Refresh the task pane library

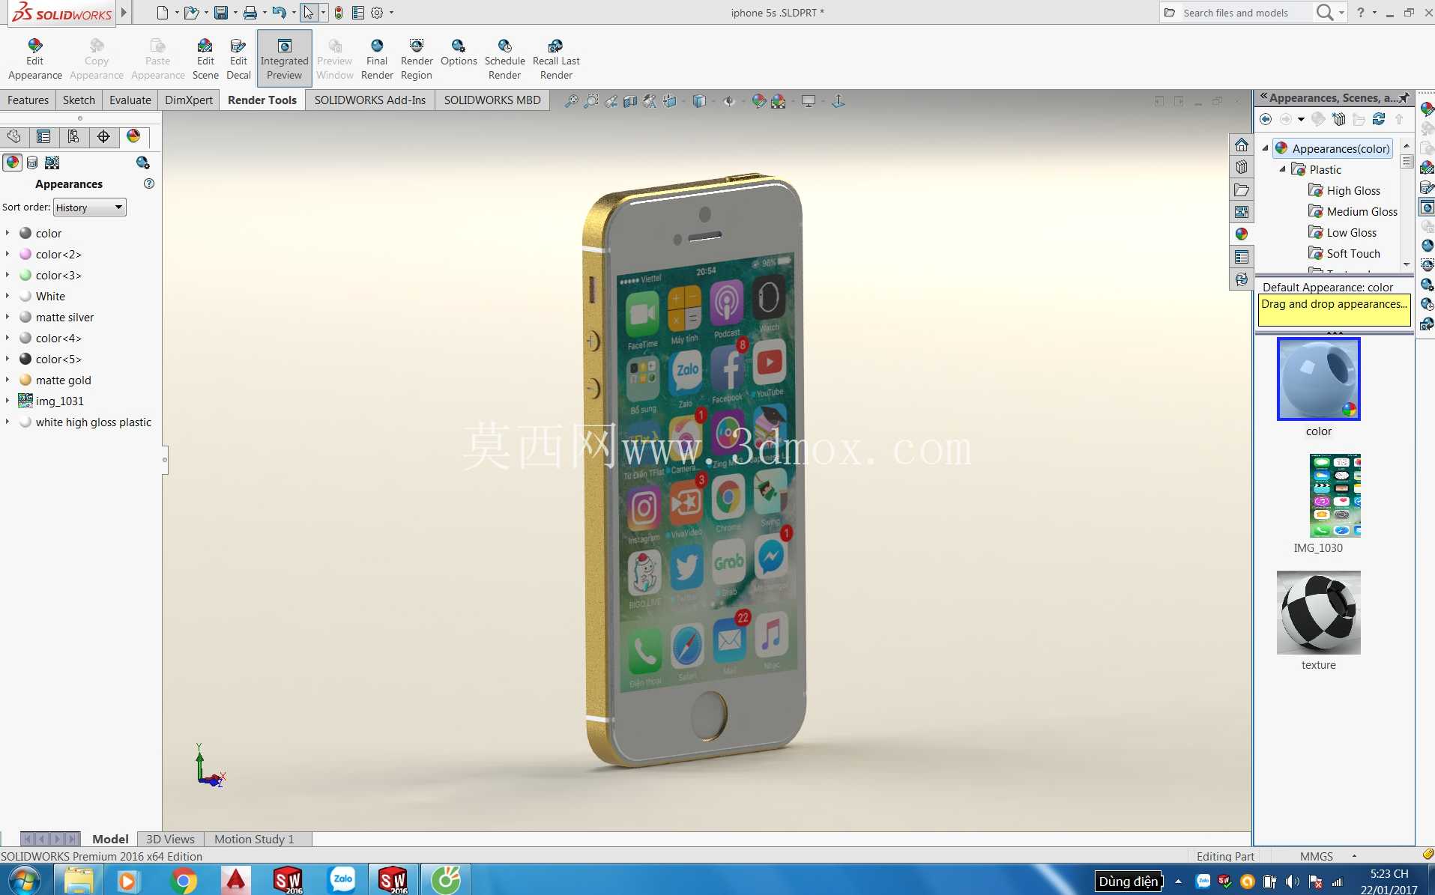coord(1379,119)
